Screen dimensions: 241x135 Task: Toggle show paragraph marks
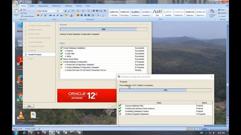105,11
